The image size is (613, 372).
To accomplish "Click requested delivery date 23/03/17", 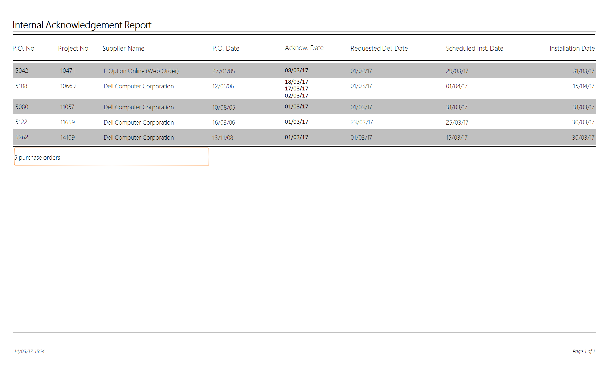I will point(361,122).
